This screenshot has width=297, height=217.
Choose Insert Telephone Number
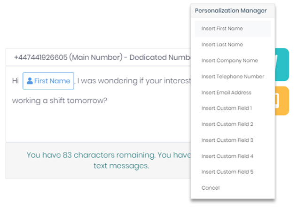point(233,77)
